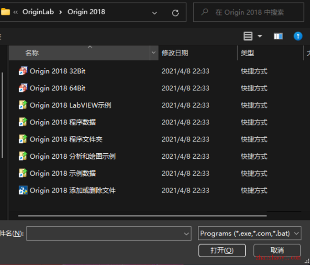Click the file name input field

109,234
